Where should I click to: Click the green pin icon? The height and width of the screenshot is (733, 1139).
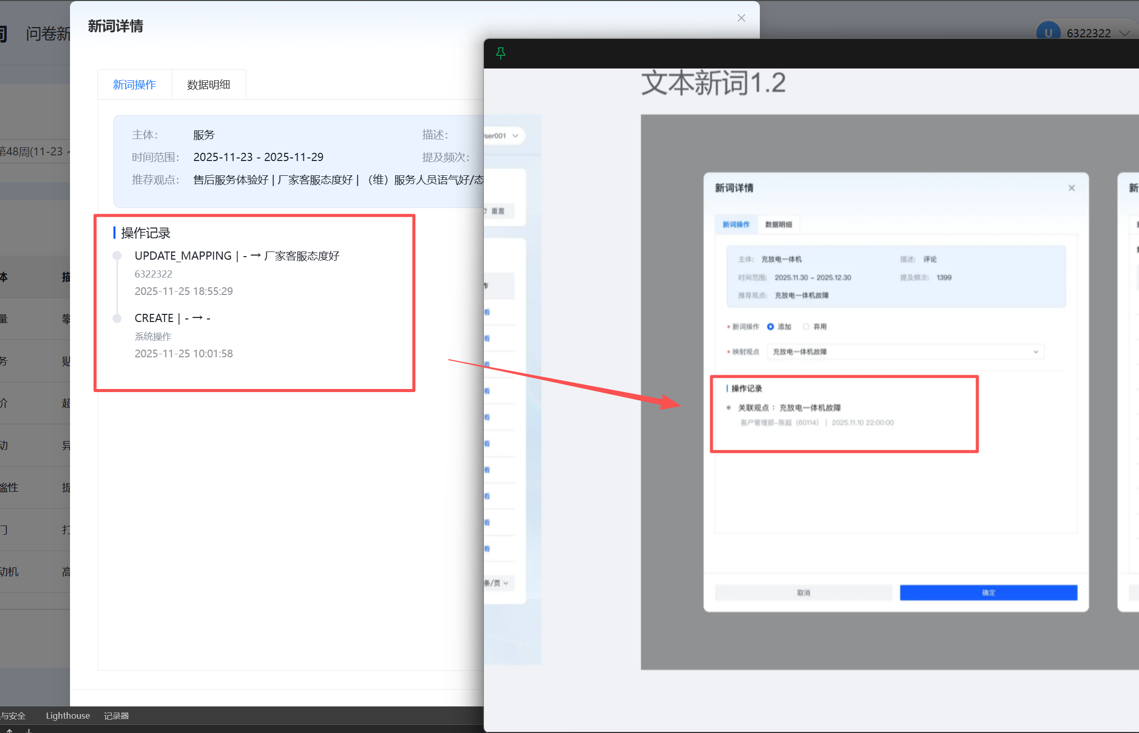[501, 53]
